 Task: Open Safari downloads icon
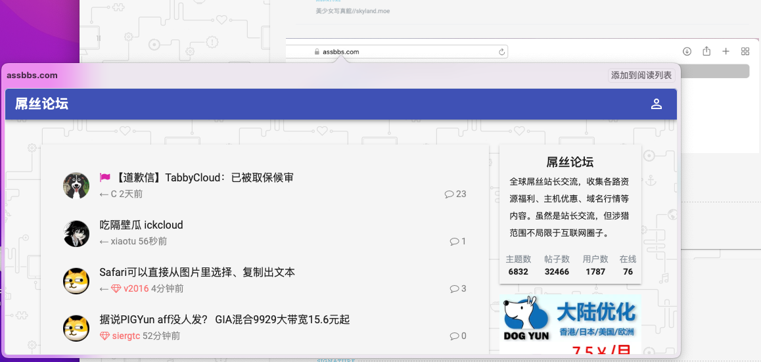[687, 51]
